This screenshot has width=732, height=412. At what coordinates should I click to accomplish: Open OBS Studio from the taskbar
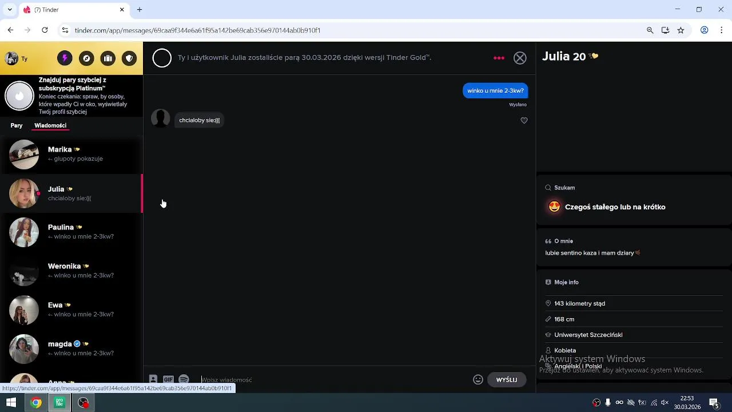click(83, 403)
